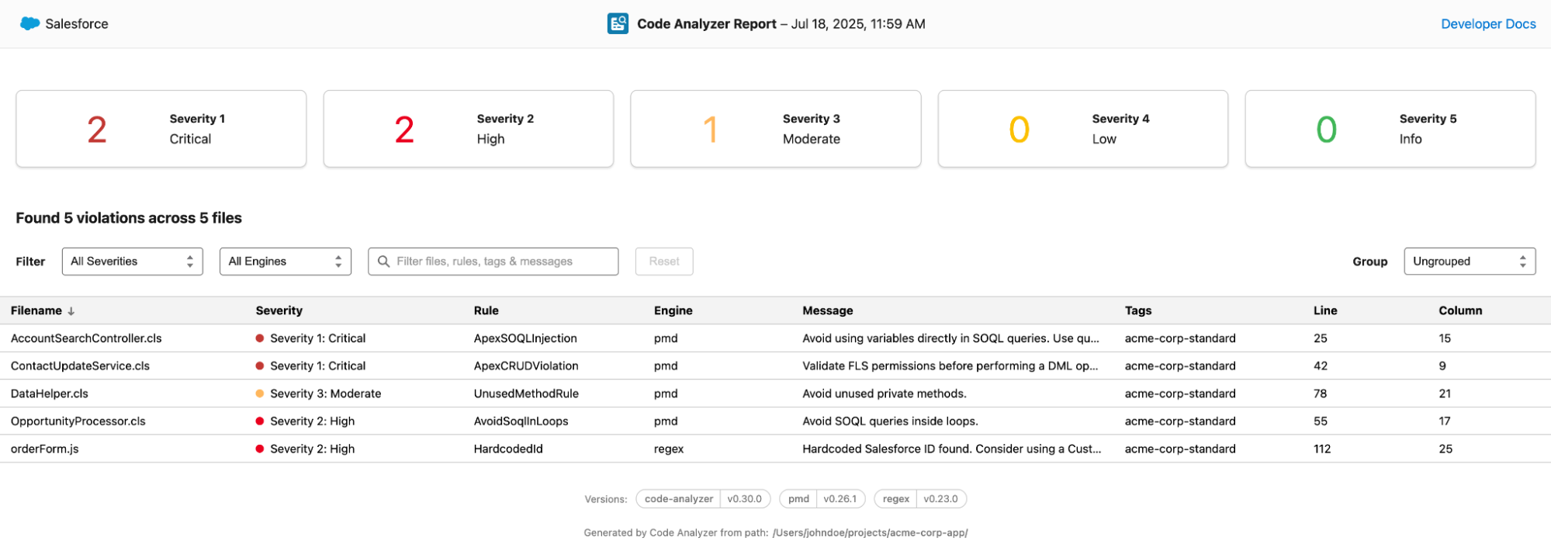Click the OpportunityProcessor.cls filename
The width and height of the screenshot is (1551, 551).
pos(78,421)
